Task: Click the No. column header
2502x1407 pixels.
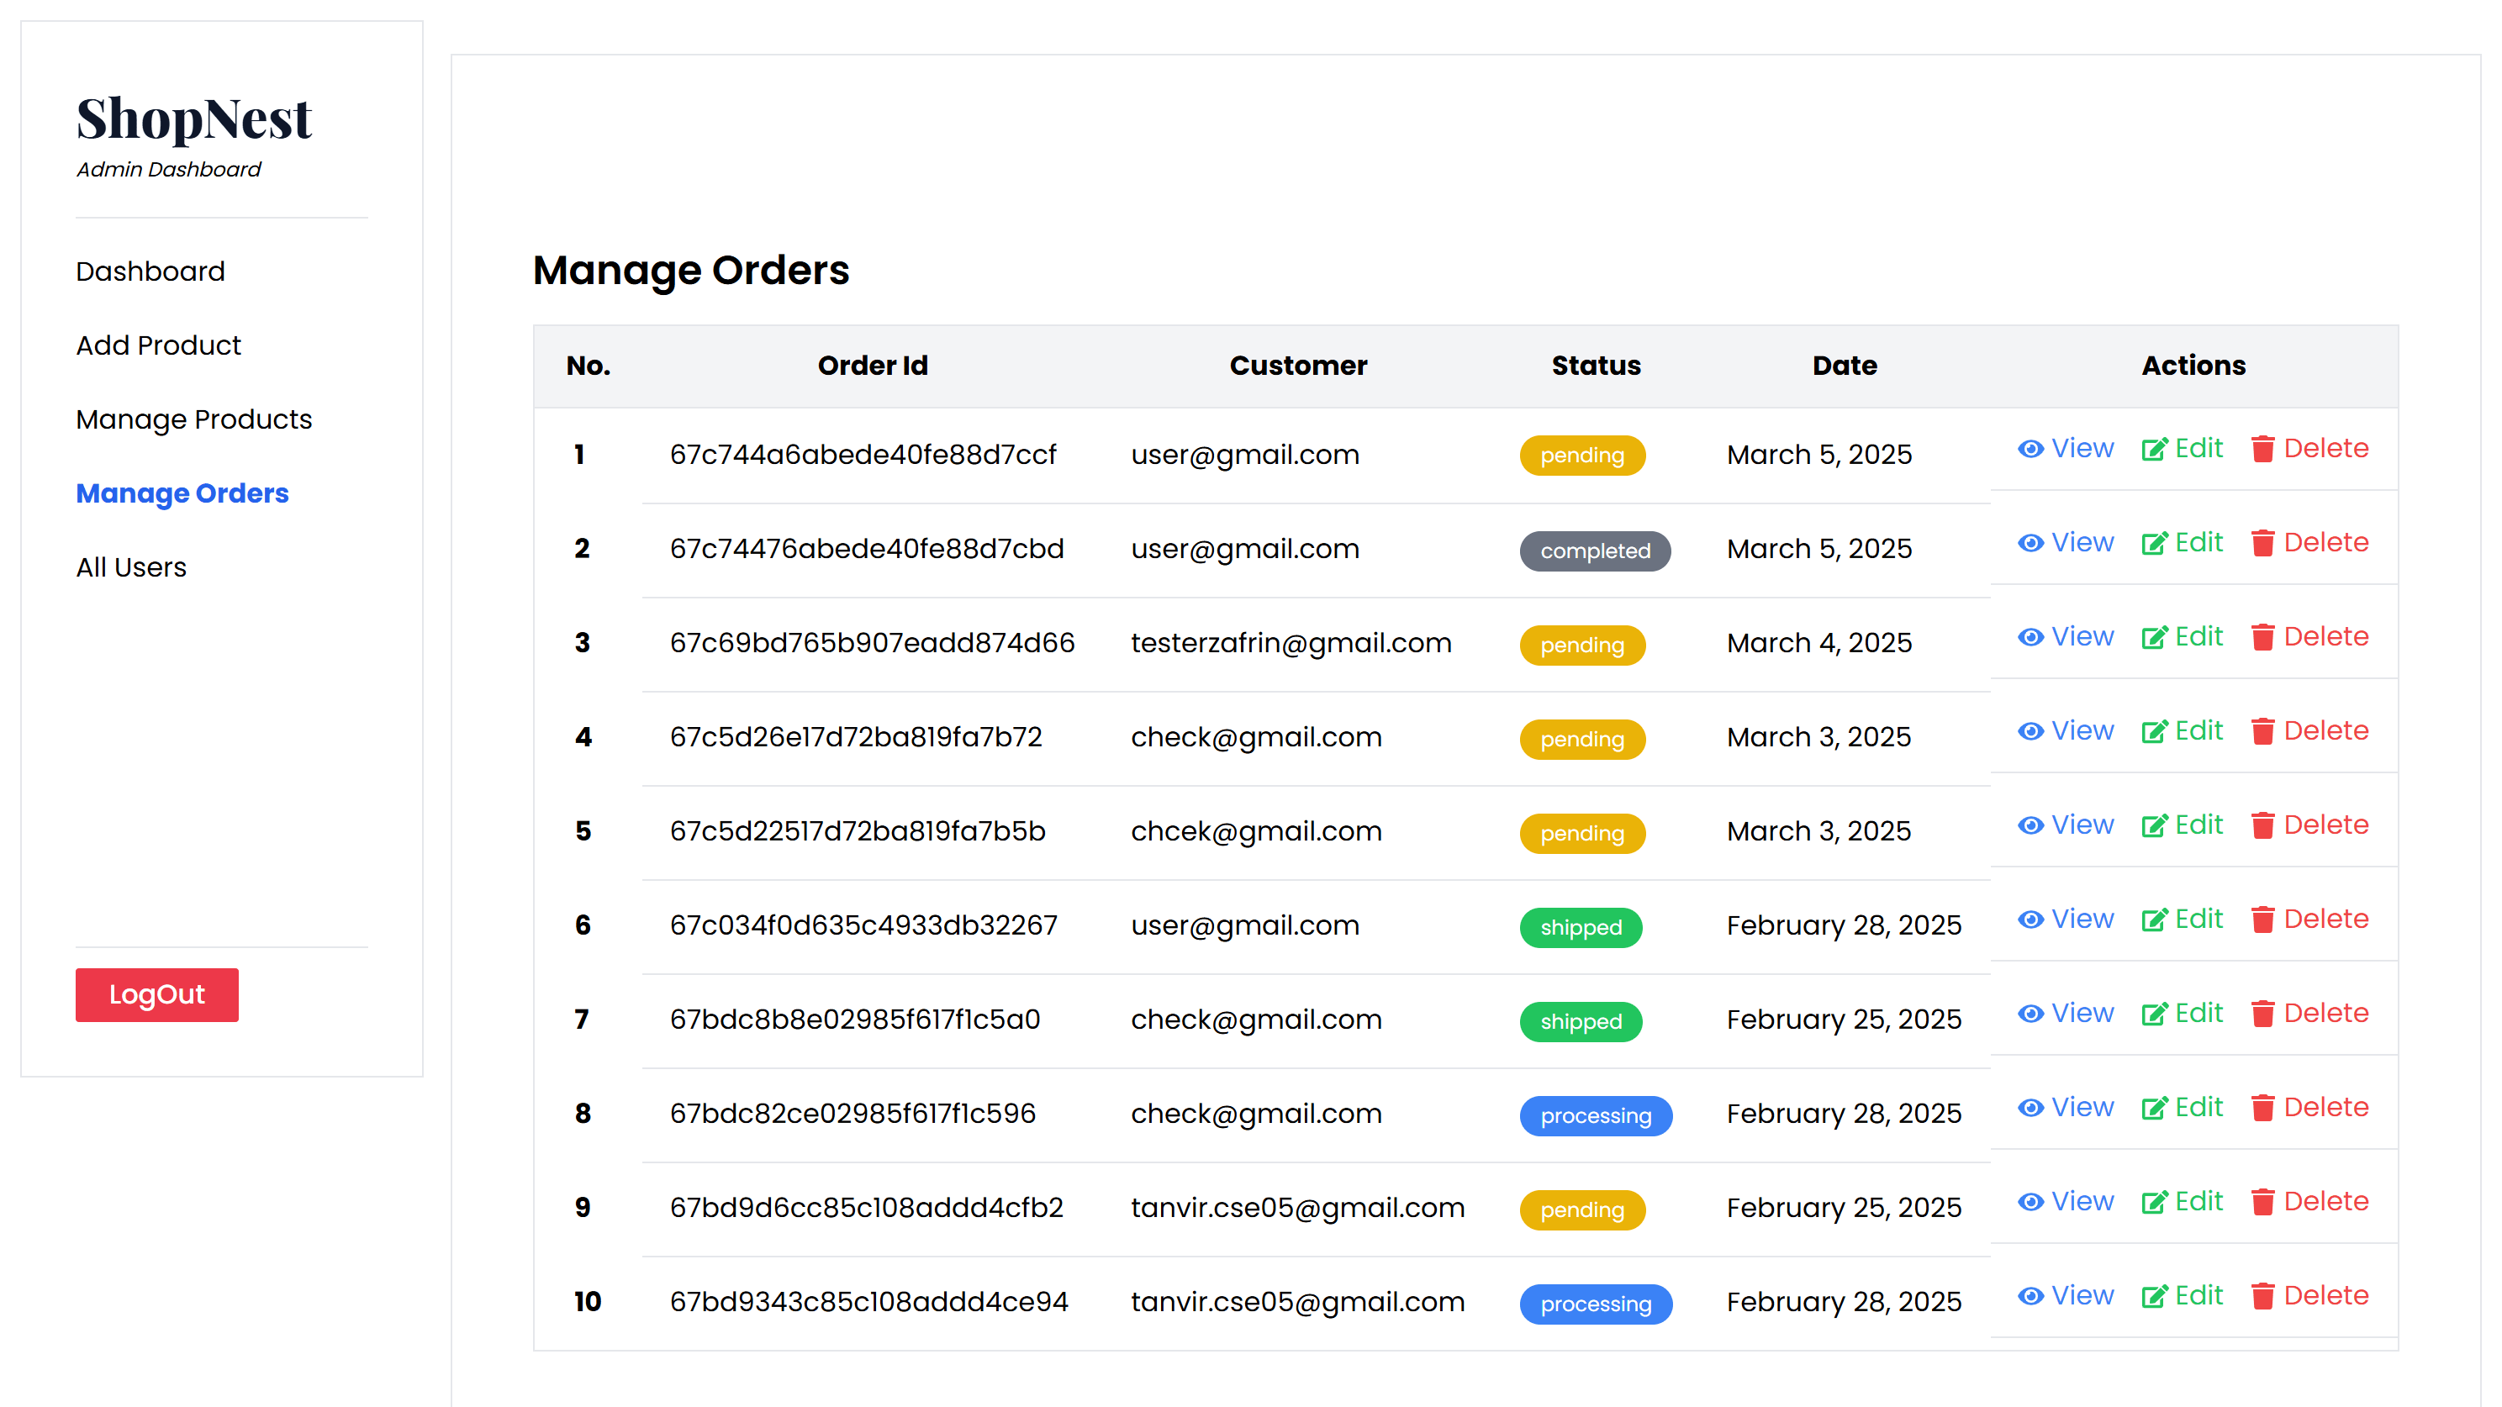Action: point(588,366)
